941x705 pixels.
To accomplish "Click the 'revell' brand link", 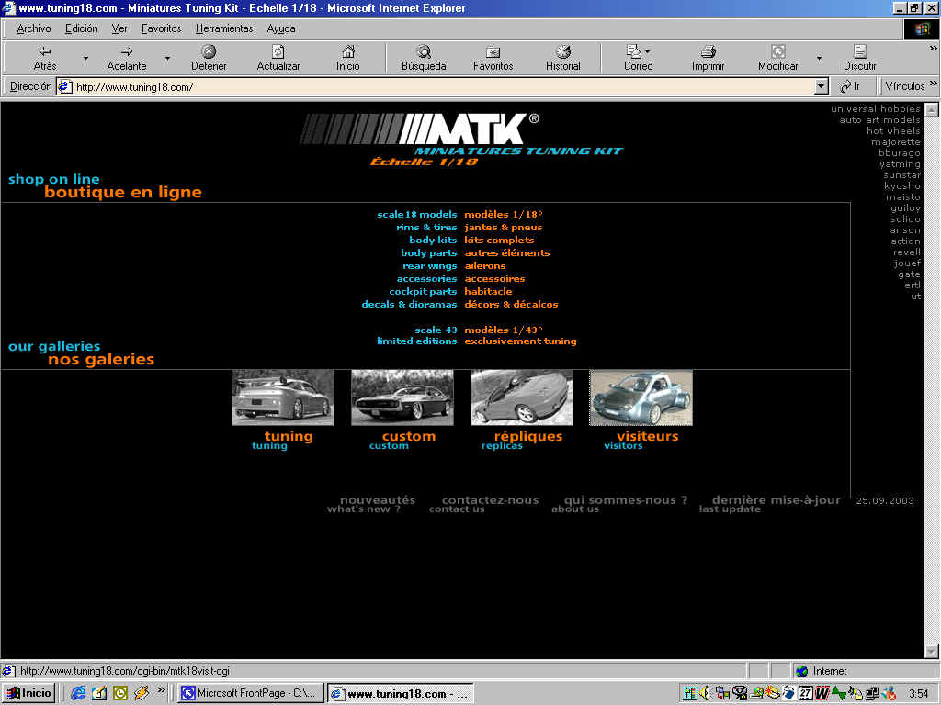I will tap(906, 252).
